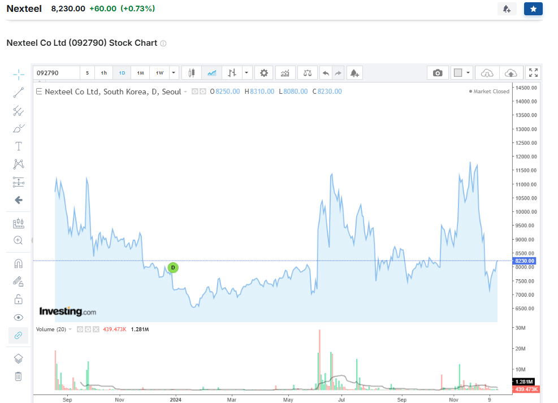Open the layout dropdown arrow

(x=468, y=73)
